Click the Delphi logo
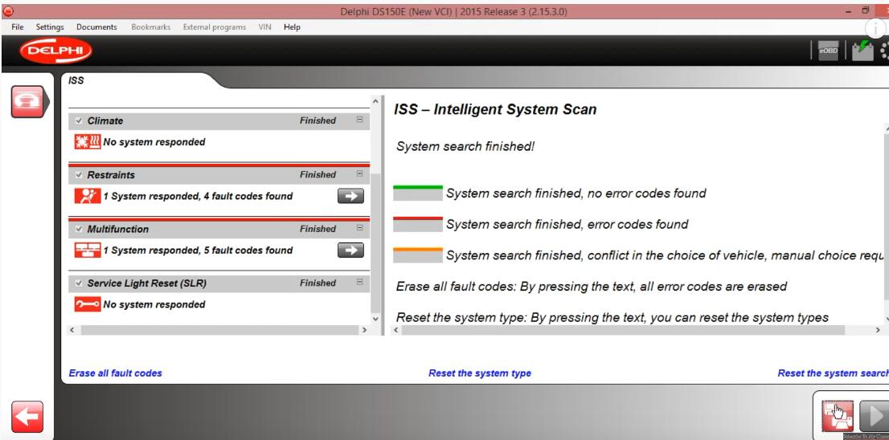 coord(55,51)
